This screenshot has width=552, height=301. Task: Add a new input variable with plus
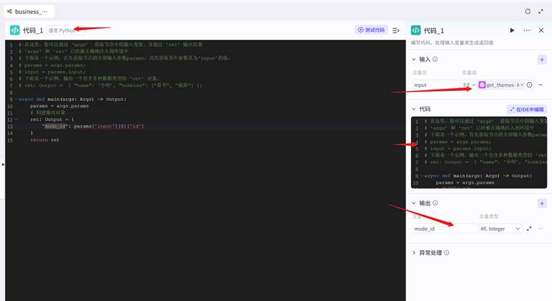point(542,59)
